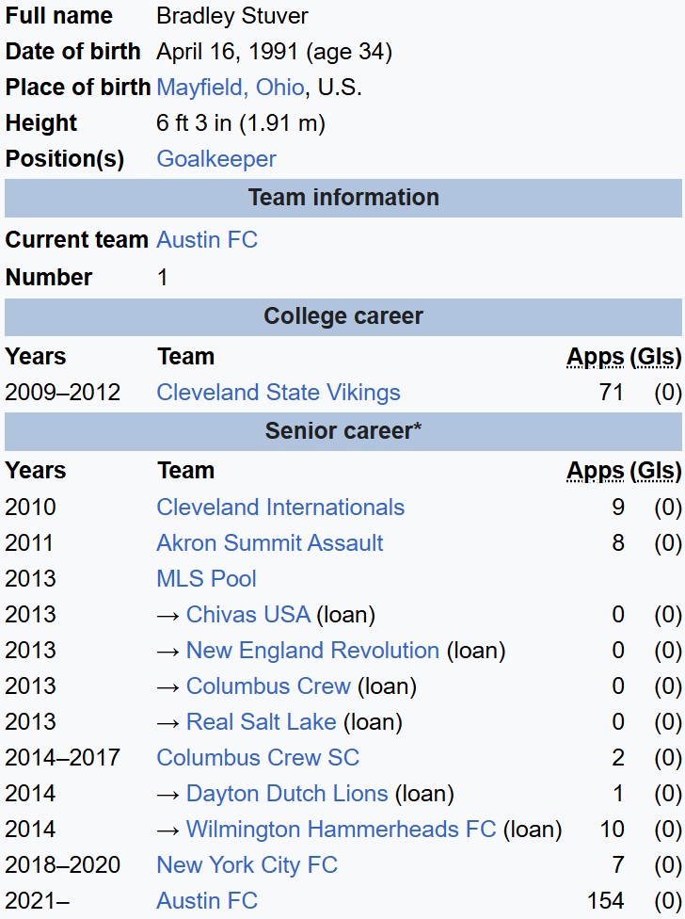Click the Real Salt Lake link
The width and height of the screenshot is (685, 919).
(261, 722)
